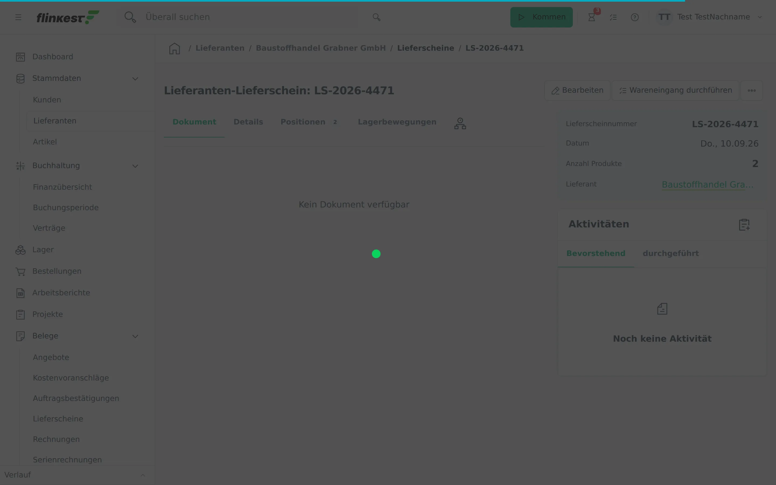Open Lieferanten breadcrumb link
The image size is (776, 485).
220,48
